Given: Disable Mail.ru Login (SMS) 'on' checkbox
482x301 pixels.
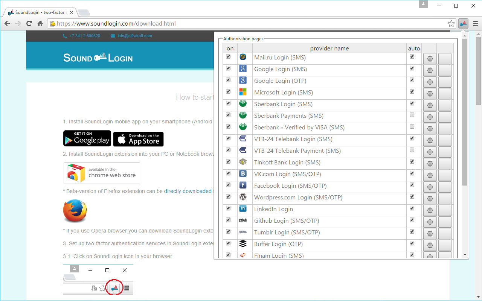Looking at the screenshot, I should click(x=228, y=57).
